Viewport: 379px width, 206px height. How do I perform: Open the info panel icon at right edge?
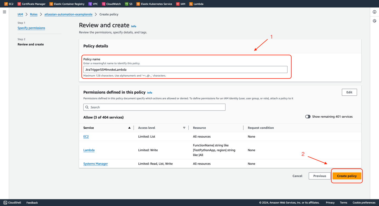click(x=375, y=12)
